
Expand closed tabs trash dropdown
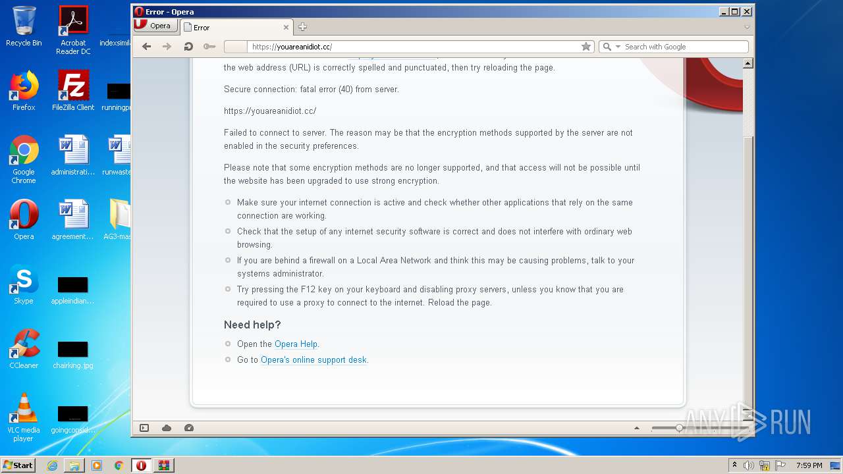(747, 27)
